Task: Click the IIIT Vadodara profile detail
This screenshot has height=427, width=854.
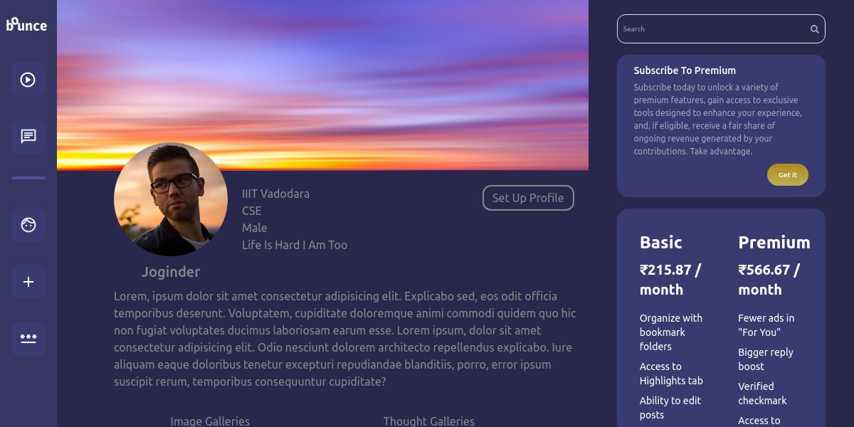Action: point(275,194)
